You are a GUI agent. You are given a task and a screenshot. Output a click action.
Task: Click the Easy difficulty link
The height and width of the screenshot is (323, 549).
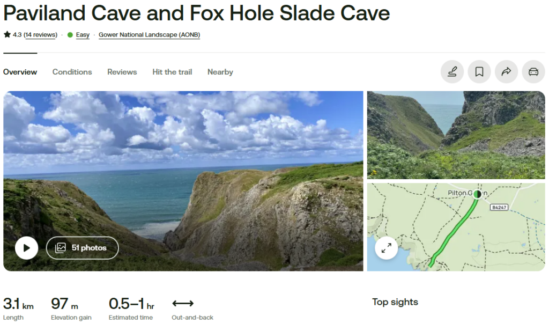point(83,35)
